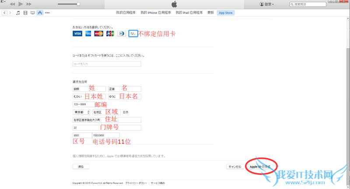
Task: Click the rewind playback button
Action: pyautogui.click(x=13, y=4)
